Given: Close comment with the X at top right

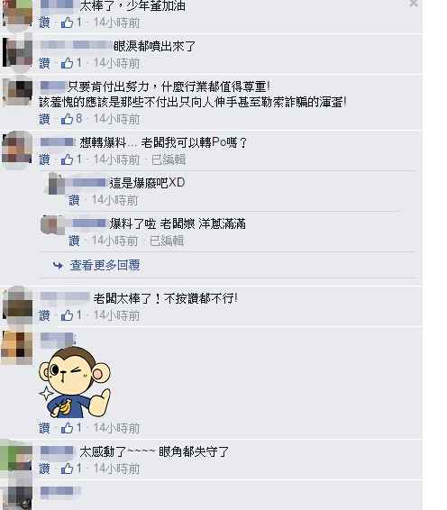Looking at the screenshot, I should [414, 4].
